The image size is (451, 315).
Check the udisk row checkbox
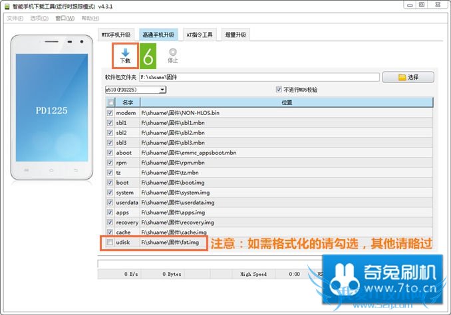[x=110, y=243]
